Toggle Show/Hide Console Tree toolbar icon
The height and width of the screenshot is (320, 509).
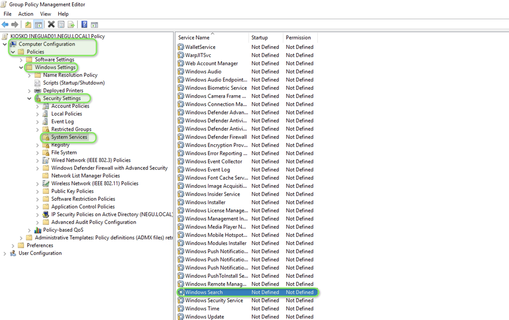pyautogui.click(x=38, y=25)
